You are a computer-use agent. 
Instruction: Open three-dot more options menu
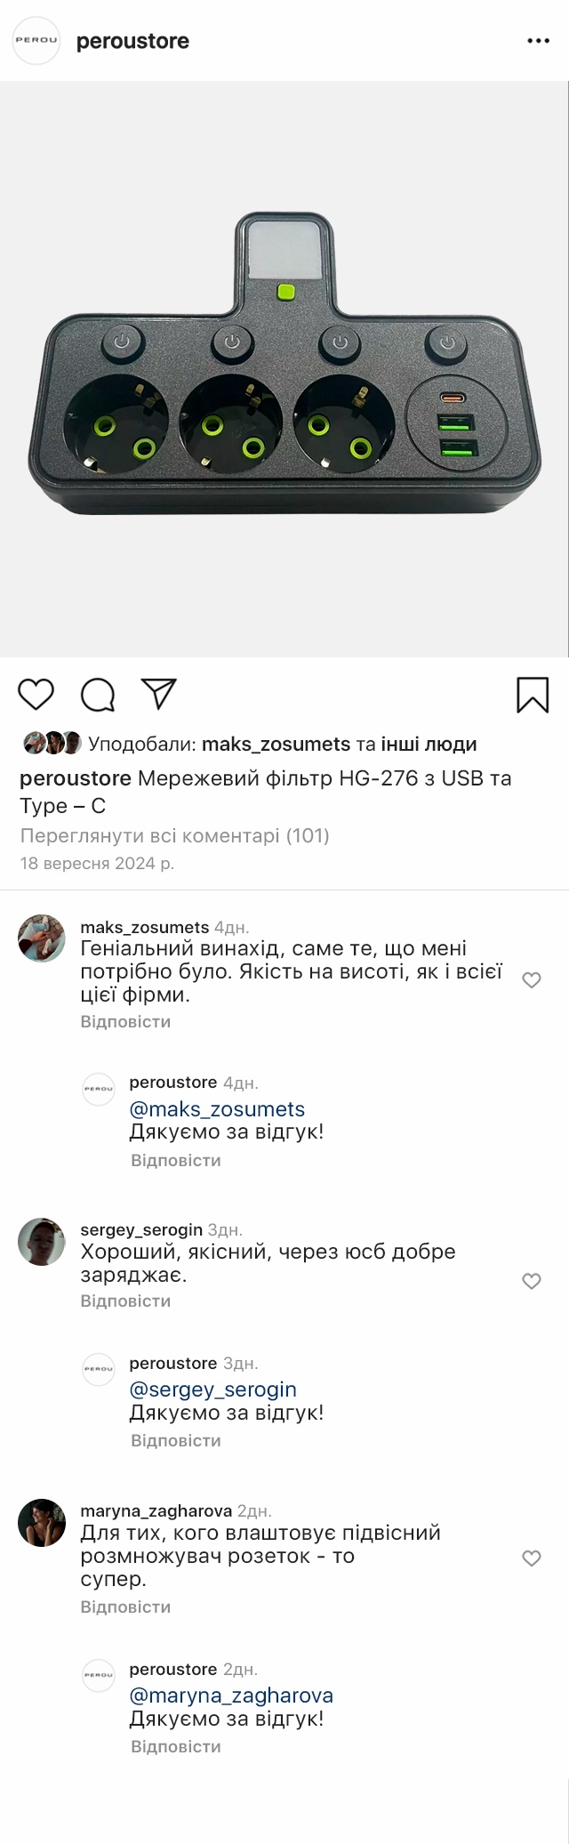pos(538,41)
